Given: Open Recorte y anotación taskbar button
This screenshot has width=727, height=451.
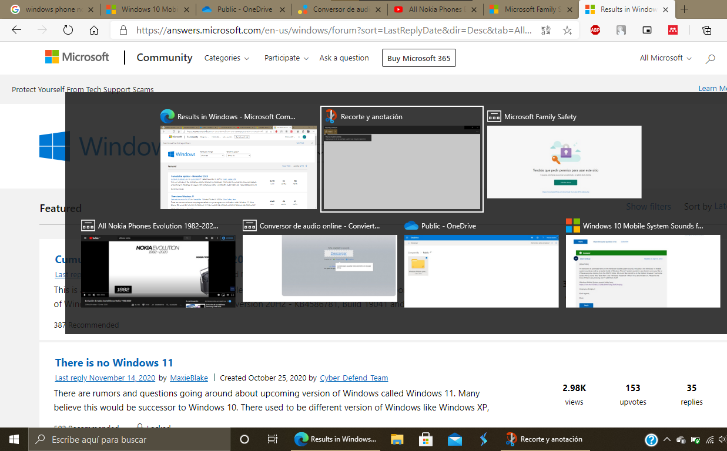Looking at the screenshot, I should click(x=545, y=439).
